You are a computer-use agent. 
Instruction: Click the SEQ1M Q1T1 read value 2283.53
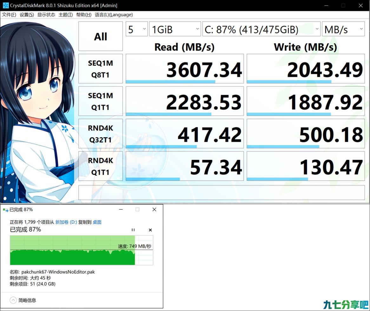pos(185,101)
